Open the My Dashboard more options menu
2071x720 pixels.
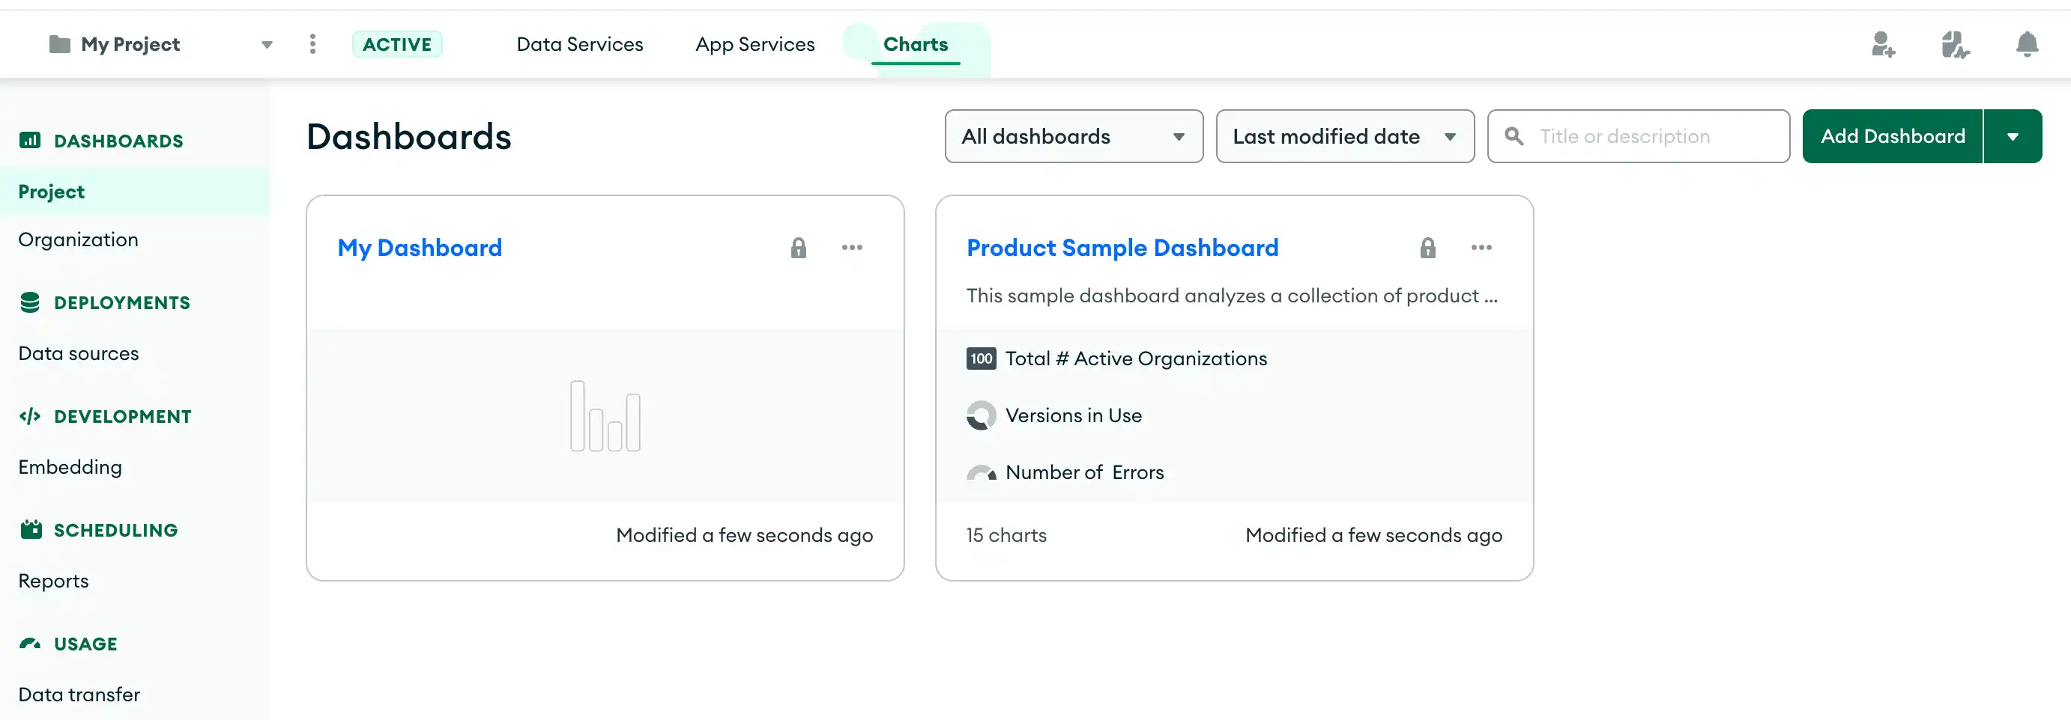tap(852, 247)
